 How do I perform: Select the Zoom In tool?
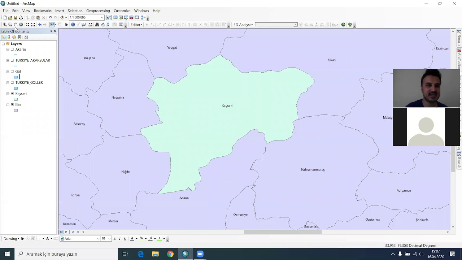point(5,25)
